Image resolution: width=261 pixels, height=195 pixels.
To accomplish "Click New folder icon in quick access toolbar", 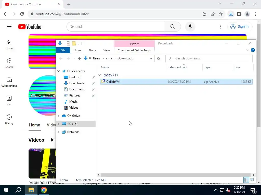I will 74,43.
